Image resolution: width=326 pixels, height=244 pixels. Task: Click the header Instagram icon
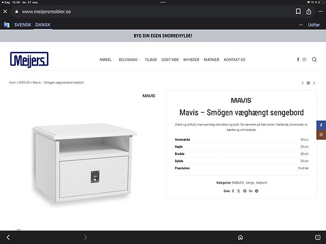click(x=304, y=59)
